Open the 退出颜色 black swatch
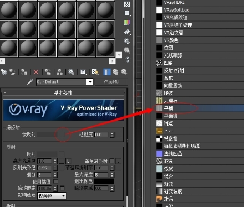 tap(104, 182)
